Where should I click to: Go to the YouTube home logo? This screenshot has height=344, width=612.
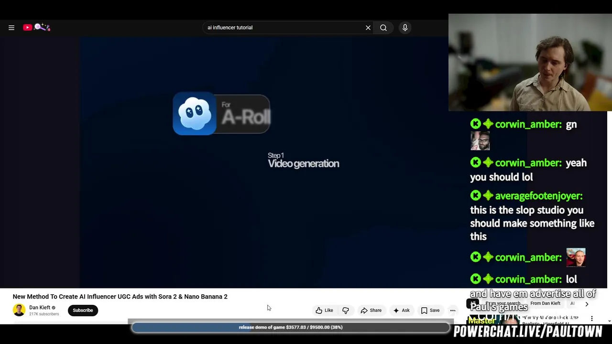click(36, 27)
